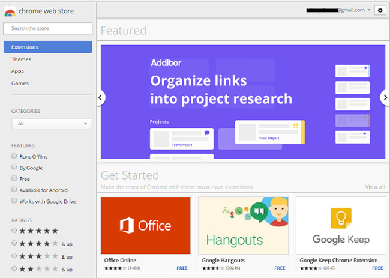This screenshot has width=390, height=278.
Task: Go to previous featured banner slide
Action: [101, 97]
